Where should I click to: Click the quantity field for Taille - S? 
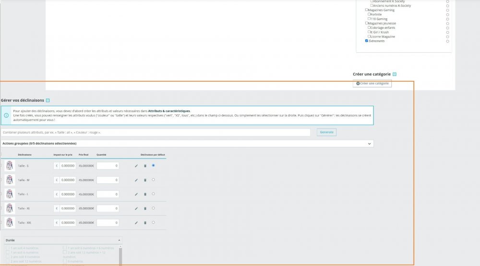click(x=108, y=166)
